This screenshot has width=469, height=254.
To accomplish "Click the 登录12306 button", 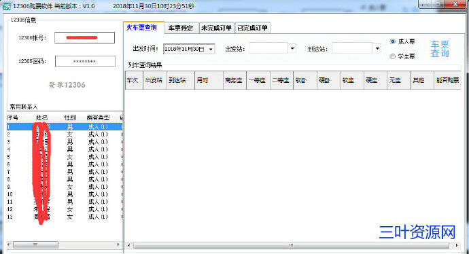I will pyautogui.click(x=67, y=85).
